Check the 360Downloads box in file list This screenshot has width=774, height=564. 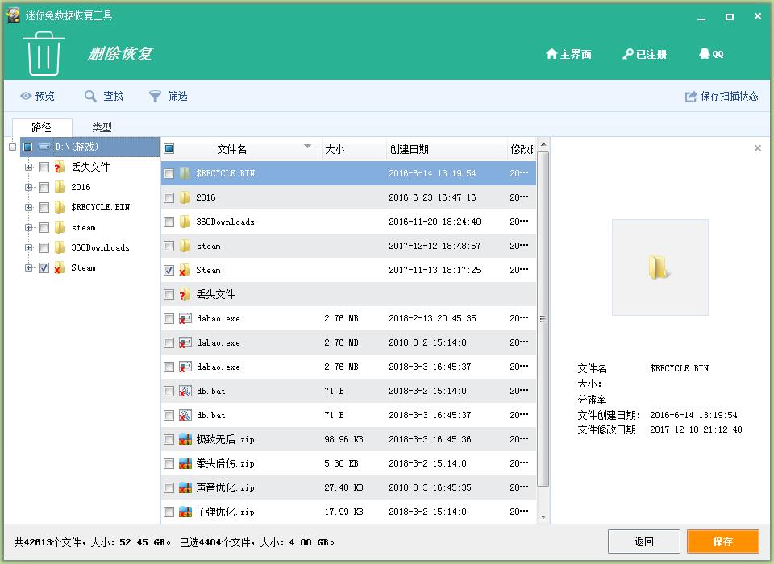pyautogui.click(x=169, y=222)
